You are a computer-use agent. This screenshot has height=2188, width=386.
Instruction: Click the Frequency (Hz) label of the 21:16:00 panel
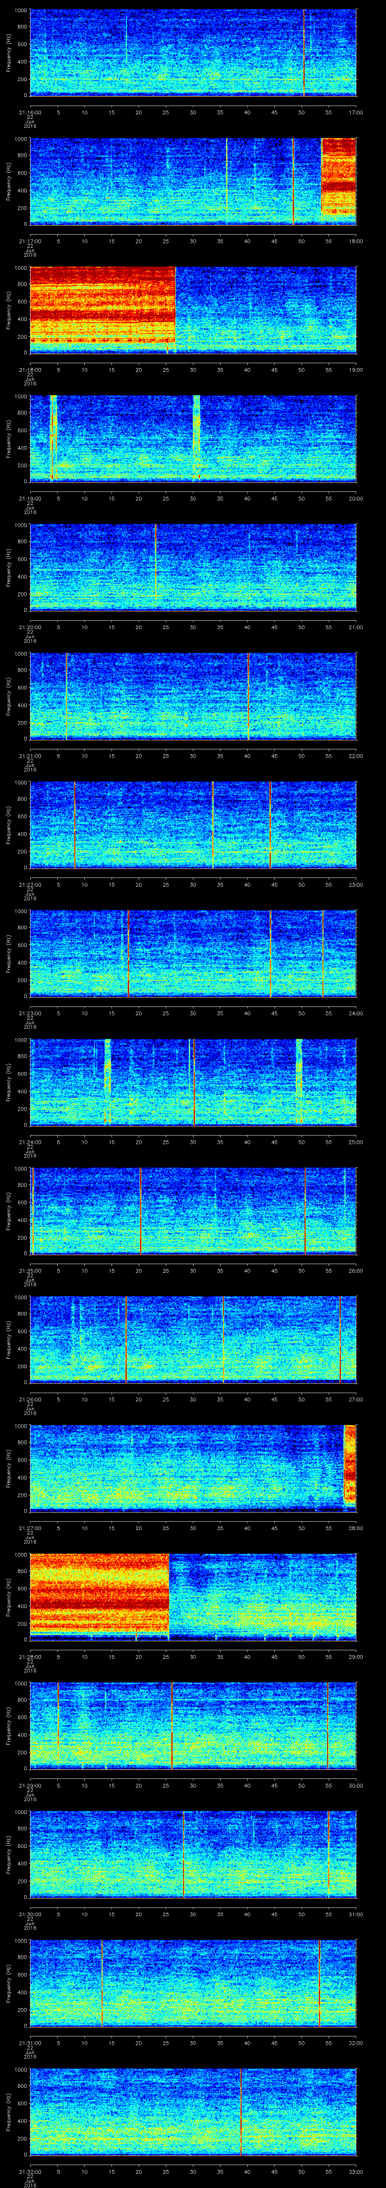coord(9,53)
